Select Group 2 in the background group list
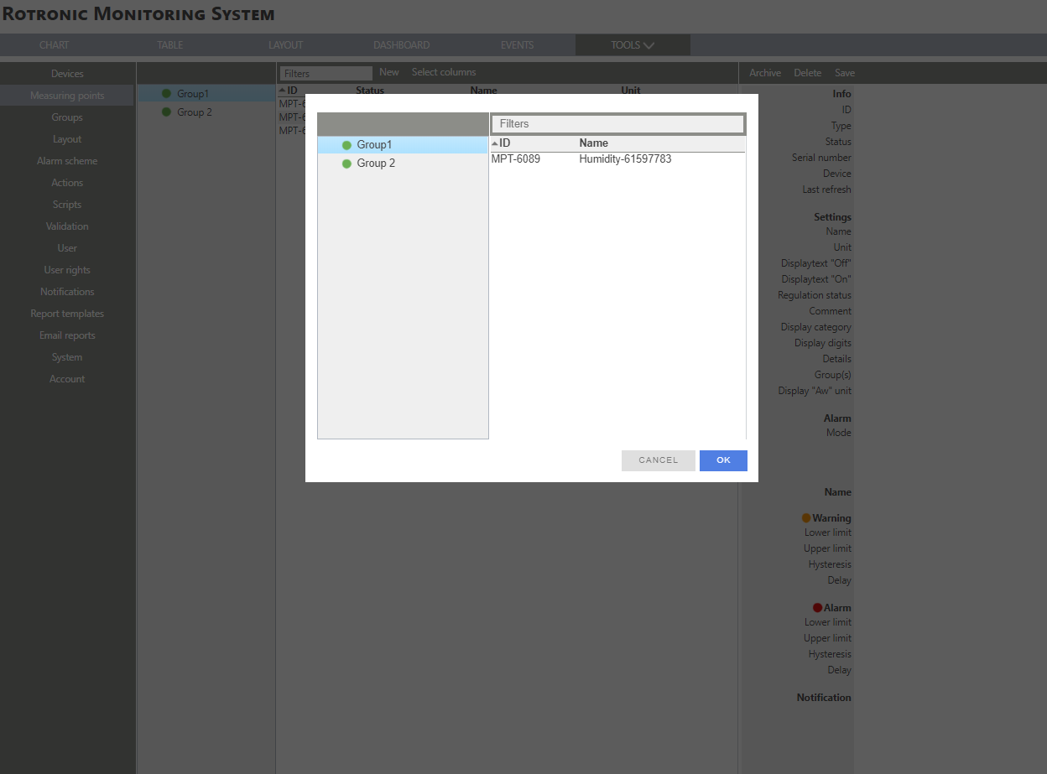The width and height of the screenshot is (1047, 774). click(x=195, y=112)
